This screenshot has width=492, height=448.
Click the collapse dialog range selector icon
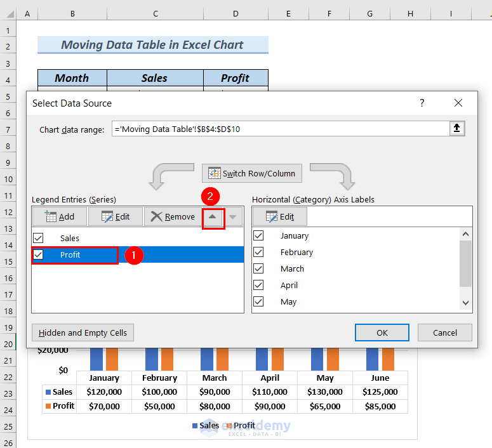[x=457, y=129]
